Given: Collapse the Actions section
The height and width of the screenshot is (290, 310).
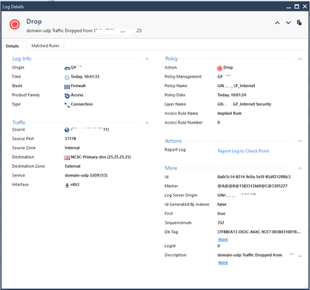Looking at the screenshot, I should tap(300, 141).
